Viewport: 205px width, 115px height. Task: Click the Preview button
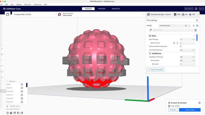coord(173,110)
